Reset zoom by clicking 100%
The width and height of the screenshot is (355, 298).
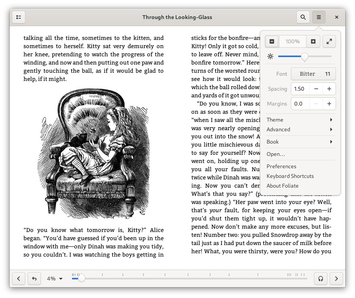pyautogui.click(x=292, y=41)
